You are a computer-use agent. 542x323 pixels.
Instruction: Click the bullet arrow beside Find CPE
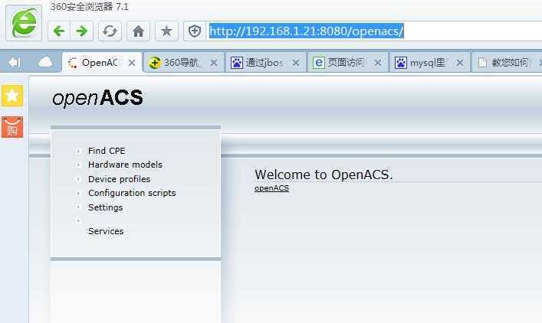78,151
